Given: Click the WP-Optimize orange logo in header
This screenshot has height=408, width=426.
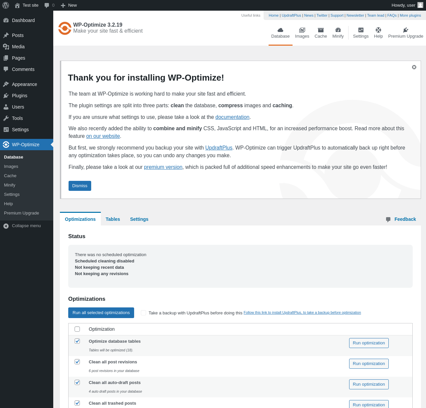Looking at the screenshot, I should (65, 28).
